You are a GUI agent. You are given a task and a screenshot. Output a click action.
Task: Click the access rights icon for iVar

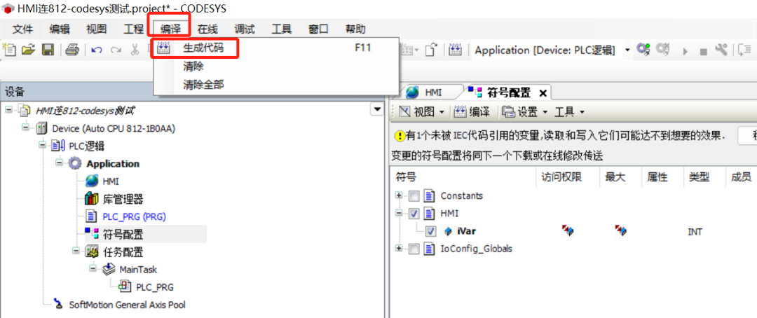(567, 230)
